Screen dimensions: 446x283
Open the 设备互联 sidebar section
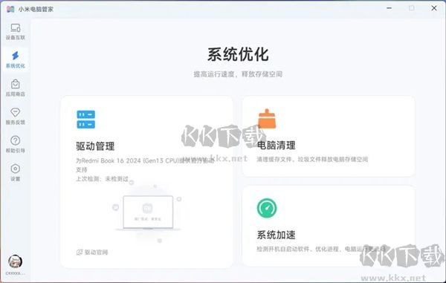pyautogui.click(x=16, y=31)
